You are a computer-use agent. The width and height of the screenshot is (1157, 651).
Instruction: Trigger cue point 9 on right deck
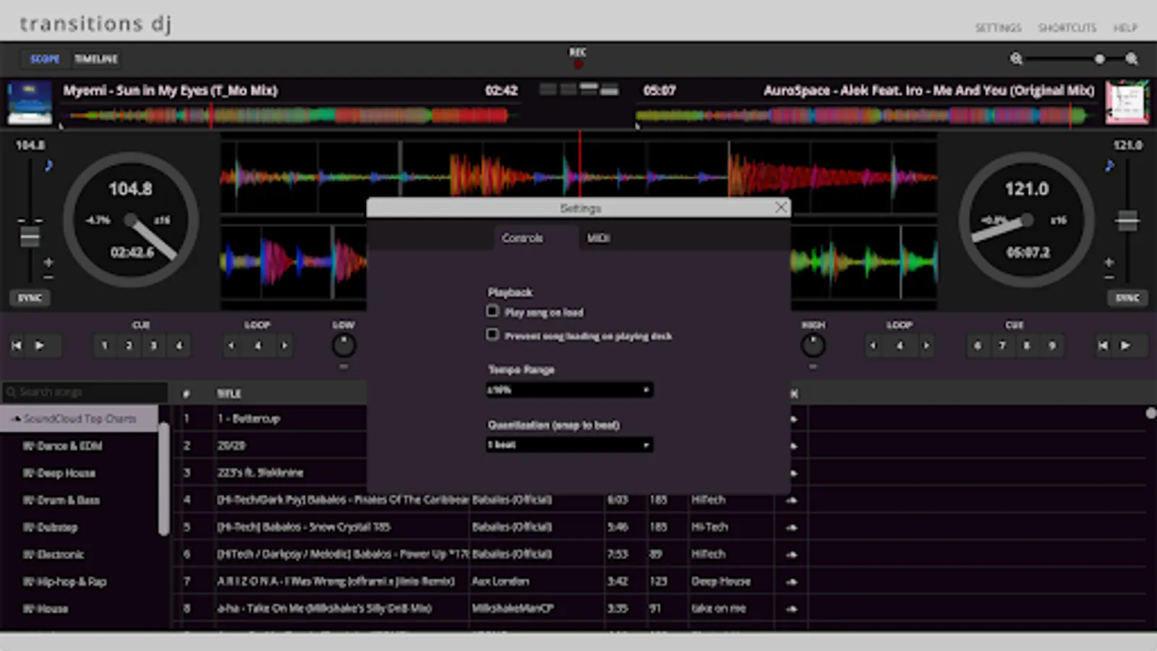(1052, 346)
